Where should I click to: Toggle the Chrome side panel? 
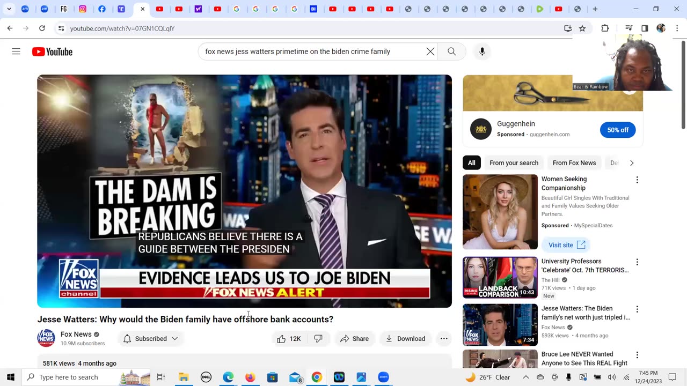(x=645, y=28)
